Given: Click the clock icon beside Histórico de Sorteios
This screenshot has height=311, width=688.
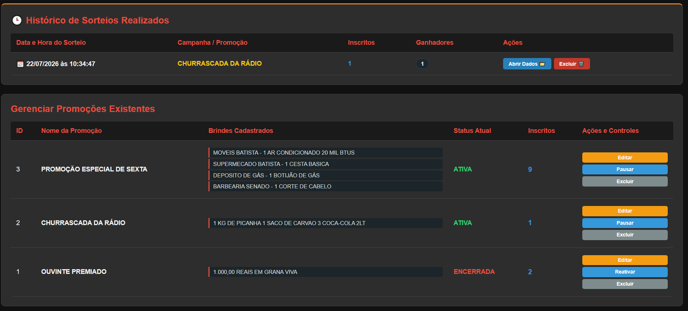Looking at the screenshot, I should tap(17, 20).
